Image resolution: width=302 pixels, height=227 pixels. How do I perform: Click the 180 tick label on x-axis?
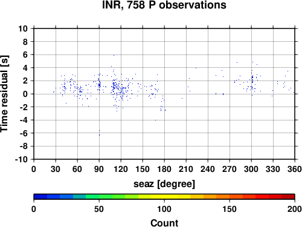pyautogui.click(x=164, y=169)
